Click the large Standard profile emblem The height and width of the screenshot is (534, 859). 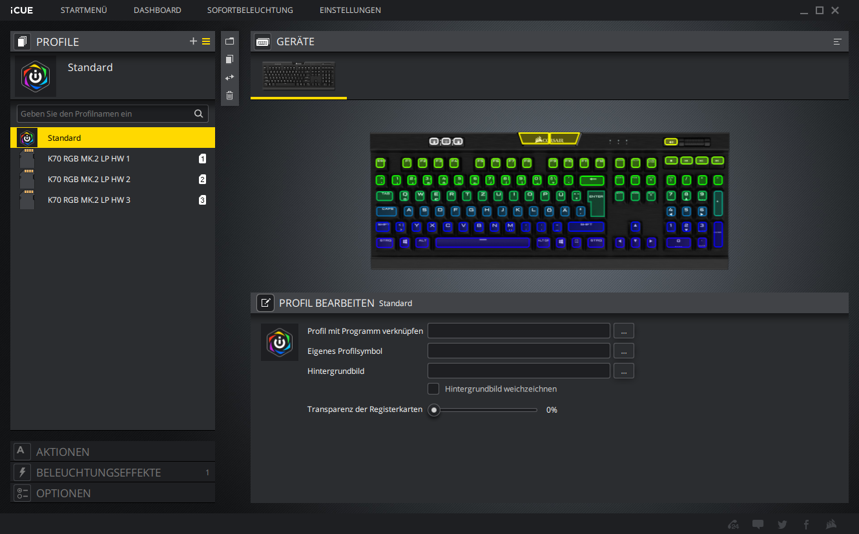36,76
